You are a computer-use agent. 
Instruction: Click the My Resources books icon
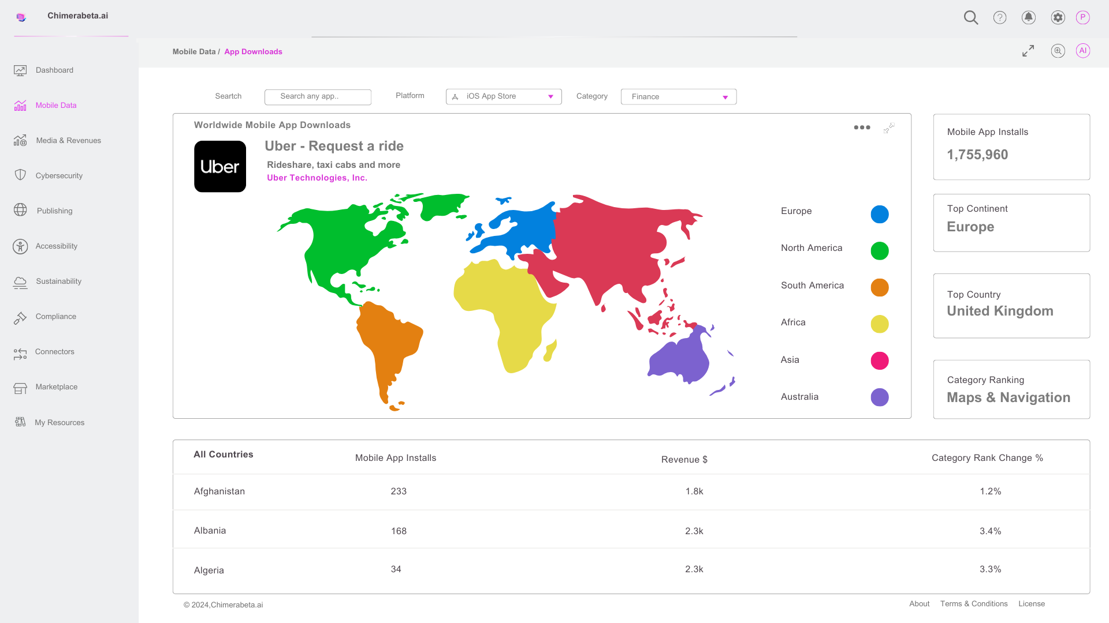(20, 422)
